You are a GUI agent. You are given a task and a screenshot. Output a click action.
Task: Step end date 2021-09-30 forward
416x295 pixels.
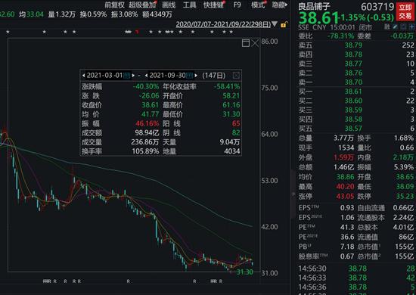tap(196, 76)
